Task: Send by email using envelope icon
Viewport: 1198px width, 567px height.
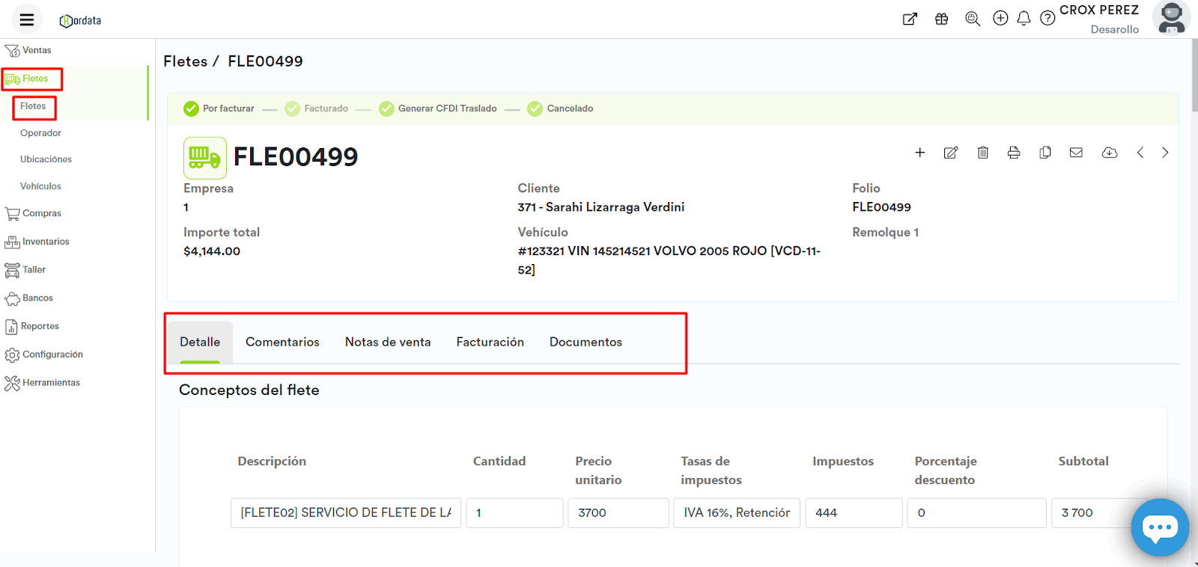Action: click(1076, 153)
